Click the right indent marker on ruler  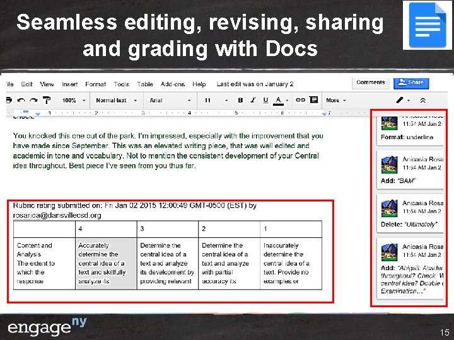(324, 114)
